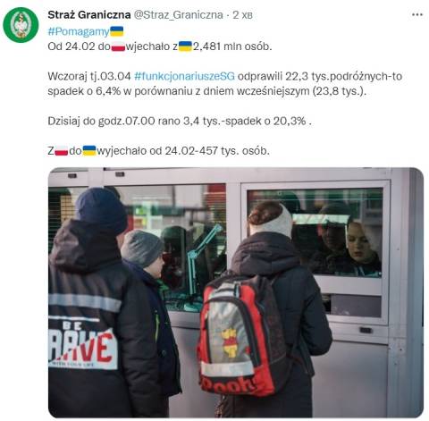This screenshot has height=421, width=429.
Task: Open the #funkcjonariuszeSG hashtag
Action: click(184, 76)
